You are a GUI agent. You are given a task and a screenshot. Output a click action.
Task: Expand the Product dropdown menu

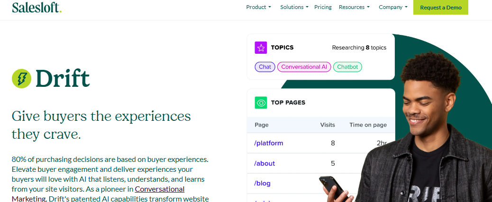click(258, 7)
